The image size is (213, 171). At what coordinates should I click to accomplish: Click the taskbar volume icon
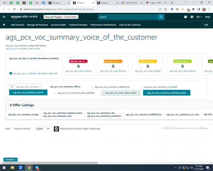click(x=191, y=168)
